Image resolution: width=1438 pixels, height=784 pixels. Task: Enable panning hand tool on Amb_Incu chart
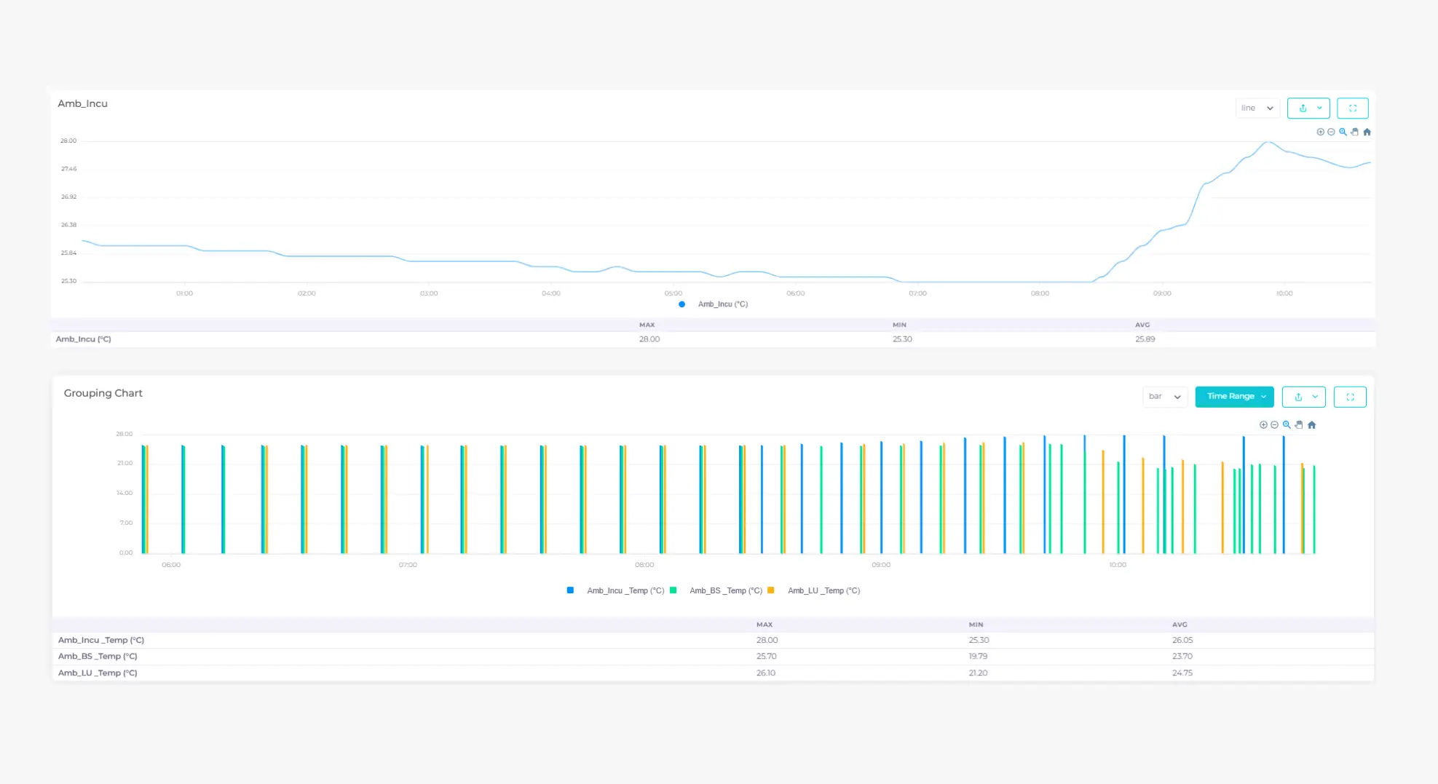tap(1354, 132)
